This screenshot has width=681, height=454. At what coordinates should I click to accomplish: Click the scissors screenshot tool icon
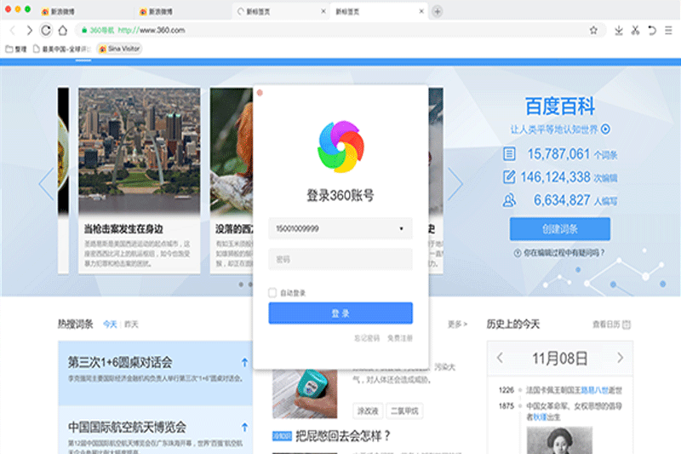tap(634, 31)
